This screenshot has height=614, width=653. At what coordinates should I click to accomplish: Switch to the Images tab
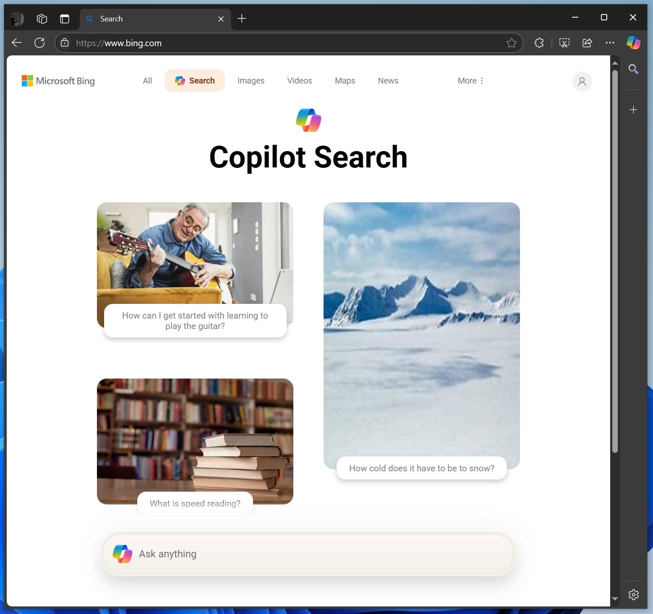[x=251, y=81]
